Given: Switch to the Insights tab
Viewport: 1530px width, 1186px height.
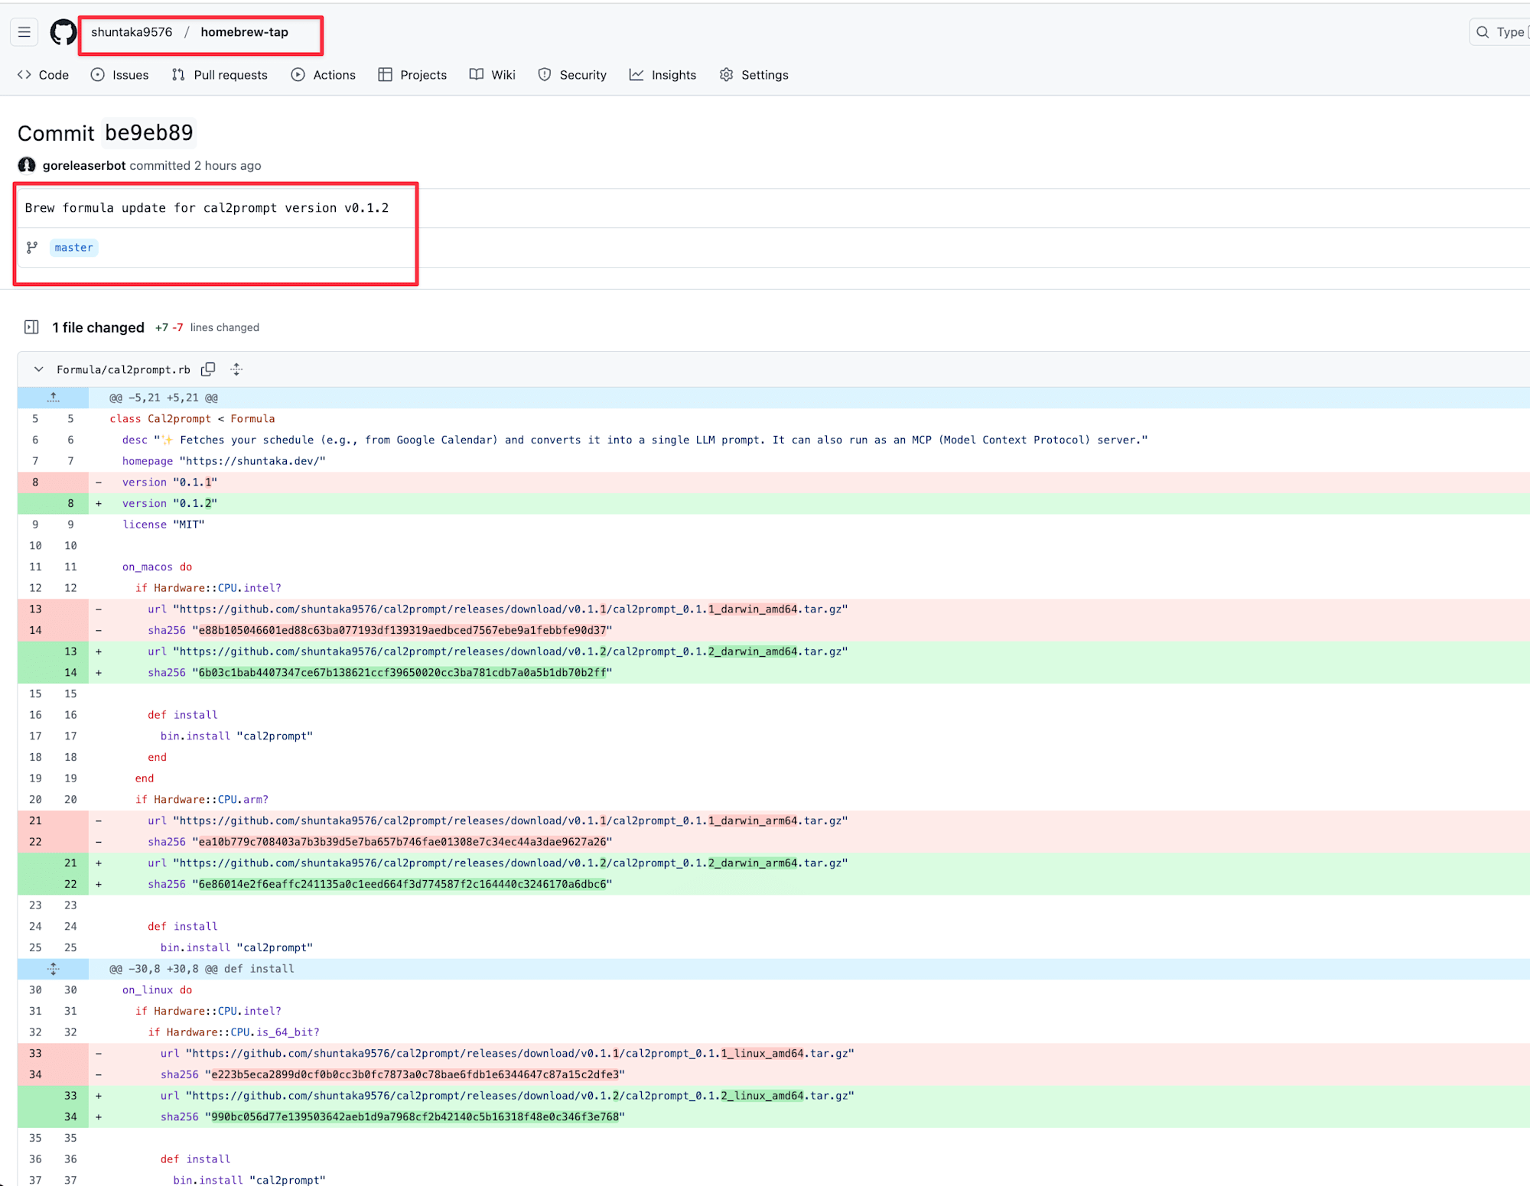Looking at the screenshot, I should [x=663, y=75].
